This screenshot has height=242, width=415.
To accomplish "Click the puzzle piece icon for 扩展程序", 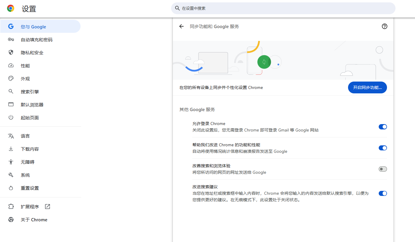I will (x=11, y=207).
